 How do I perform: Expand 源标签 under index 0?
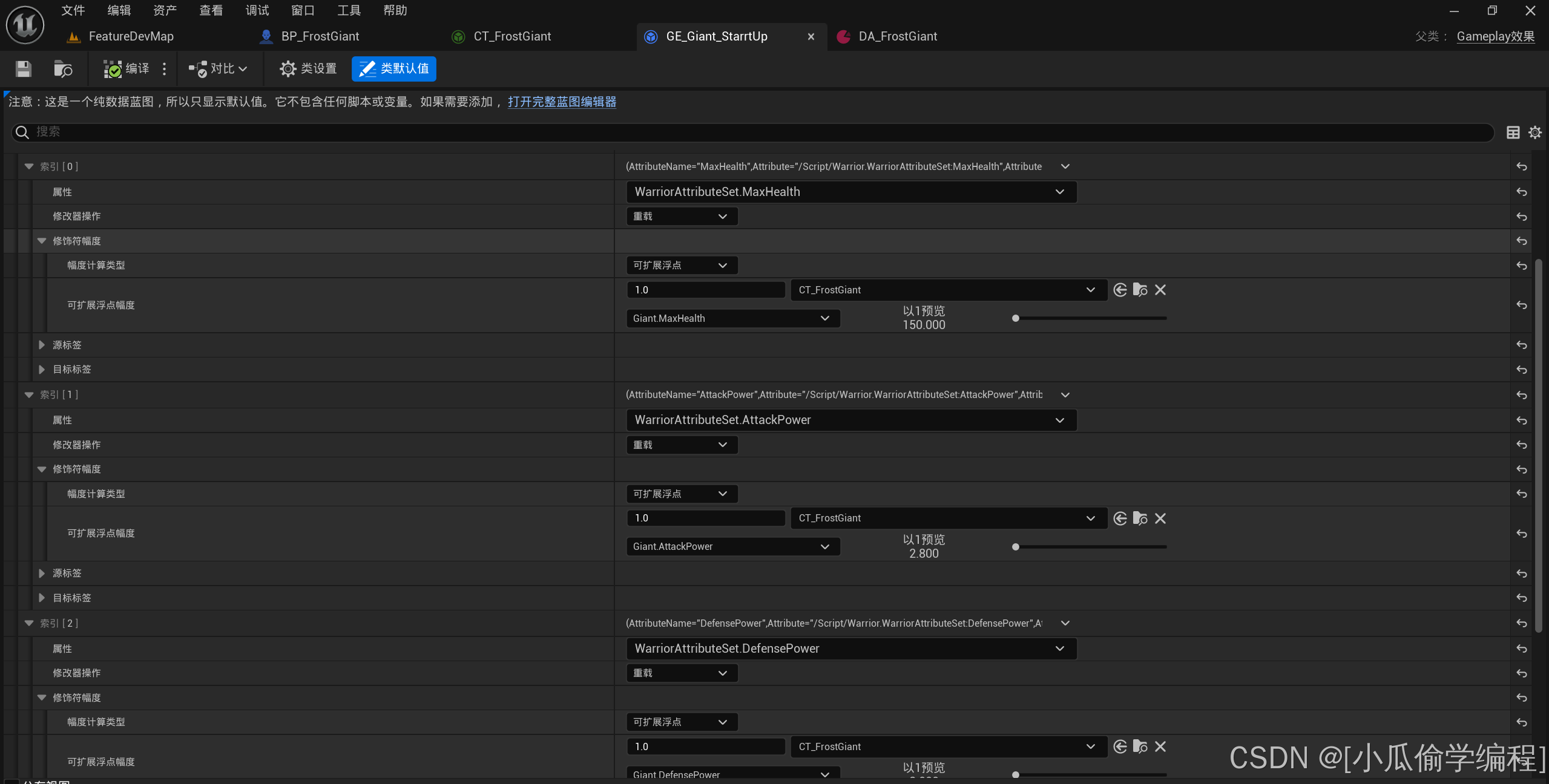[41, 345]
